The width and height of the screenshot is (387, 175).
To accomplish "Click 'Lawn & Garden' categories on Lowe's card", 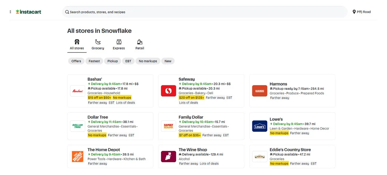I will (x=299, y=128).
